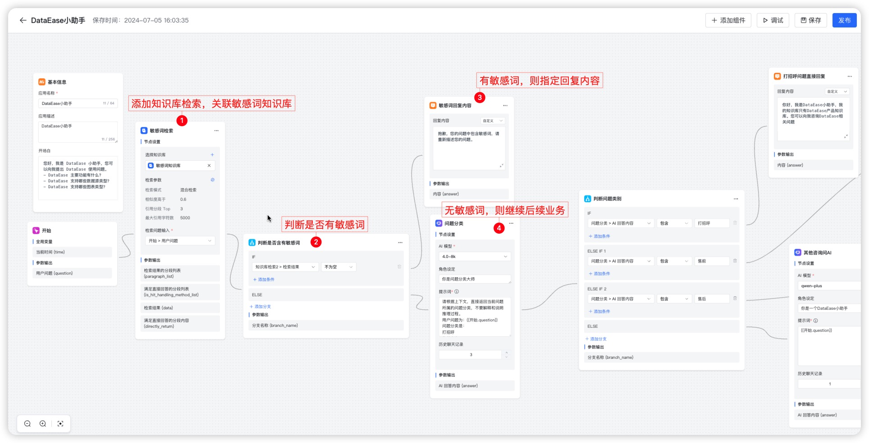Delete the 检索结果 不为空 condition
This screenshot has width=869, height=443.
399,267
